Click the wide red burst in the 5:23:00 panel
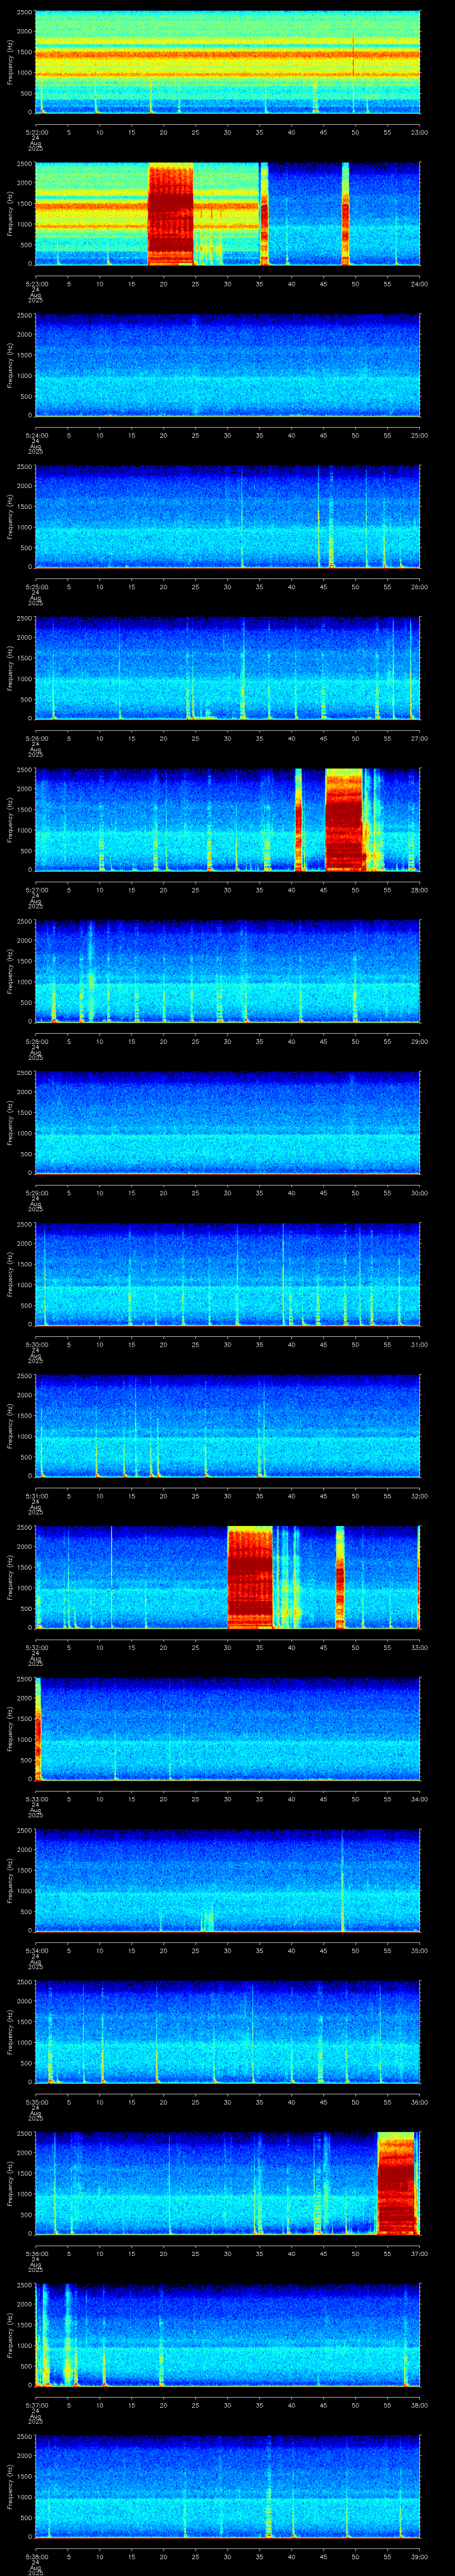The width and height of the screenshot is (455, 2576). (x=170, y=214)
